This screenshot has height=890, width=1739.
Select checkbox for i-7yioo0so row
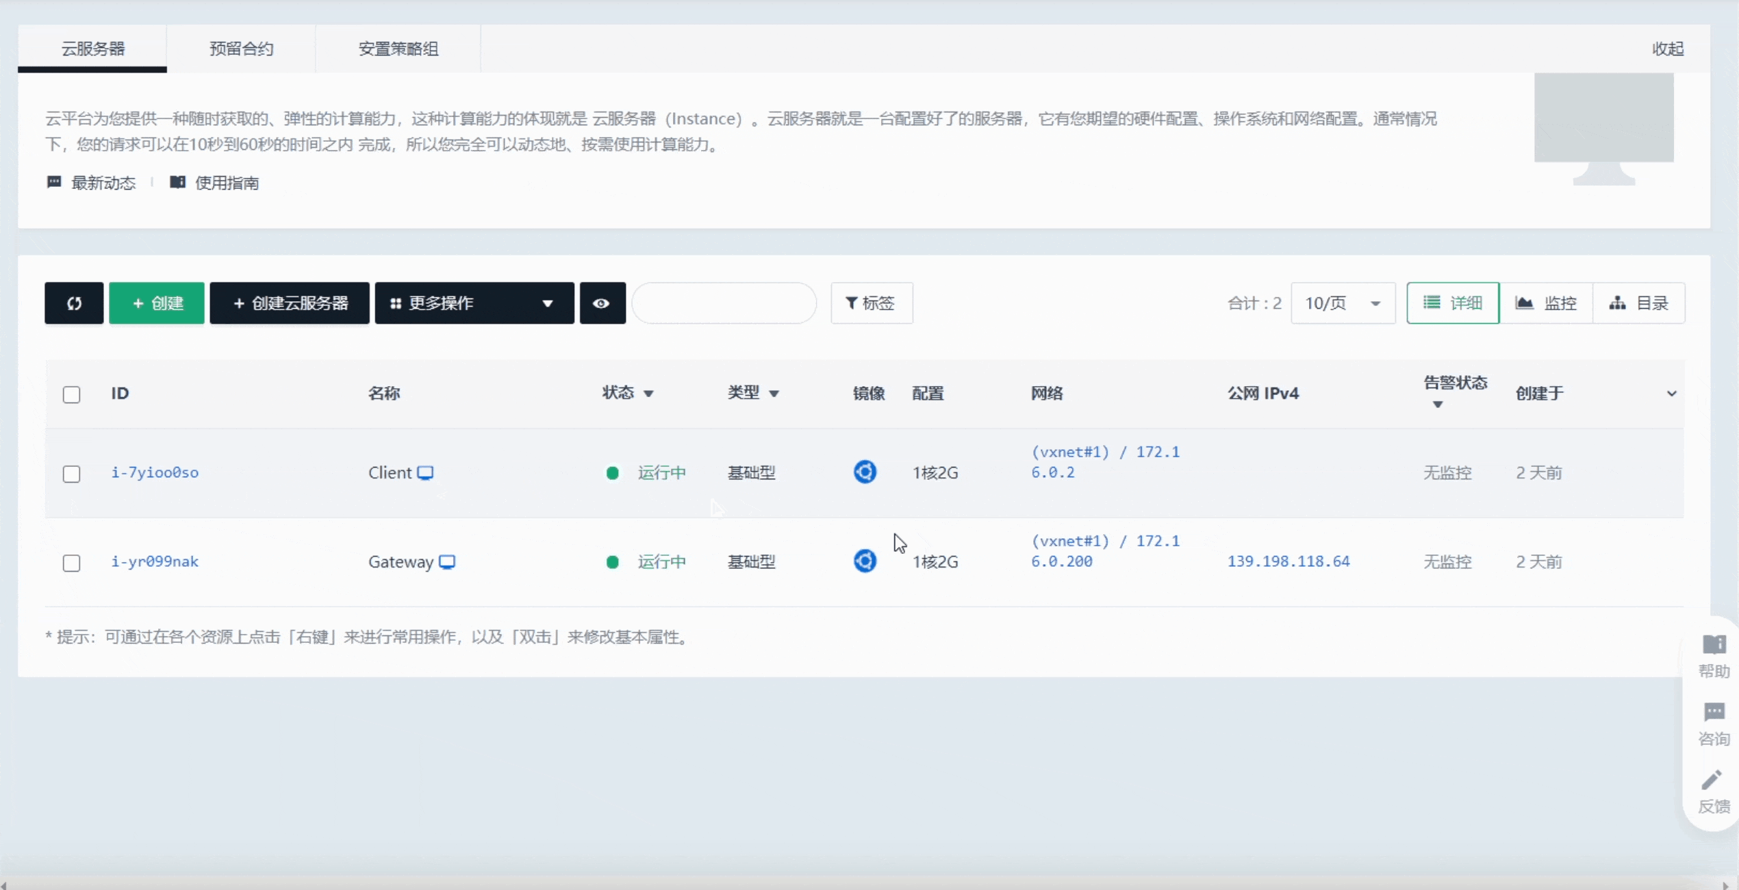71,474
